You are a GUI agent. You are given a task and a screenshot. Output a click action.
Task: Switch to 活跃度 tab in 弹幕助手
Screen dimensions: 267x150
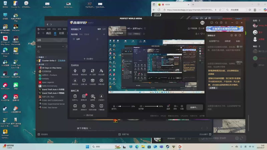click(x=228, y=41)
